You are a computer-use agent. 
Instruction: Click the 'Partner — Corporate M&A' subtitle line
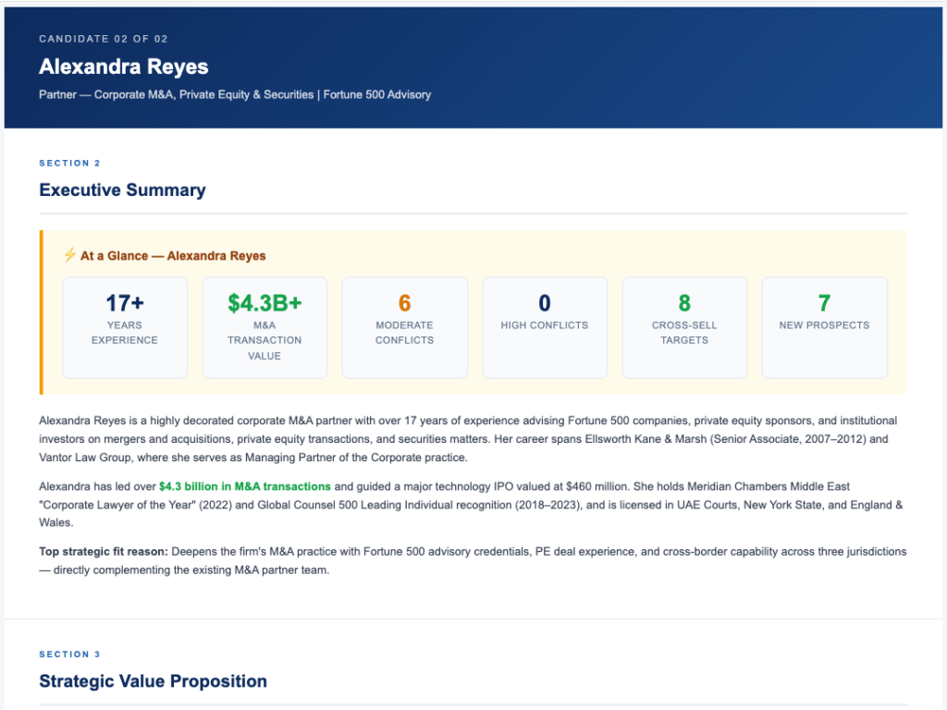pyautogui.click(x=235, y=95)
